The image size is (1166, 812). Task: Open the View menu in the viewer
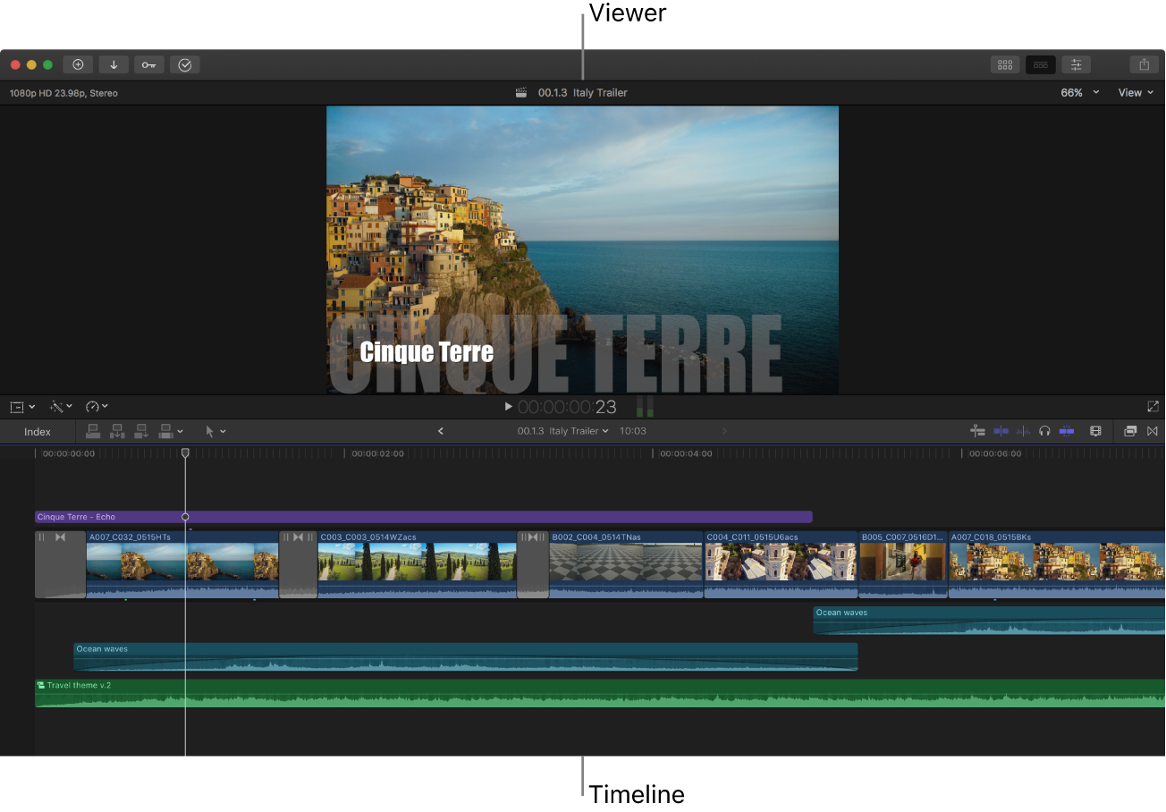pos(1134,92)
